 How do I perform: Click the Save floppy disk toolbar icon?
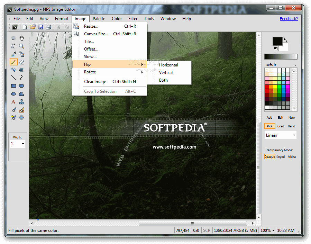tap(41, 27)
